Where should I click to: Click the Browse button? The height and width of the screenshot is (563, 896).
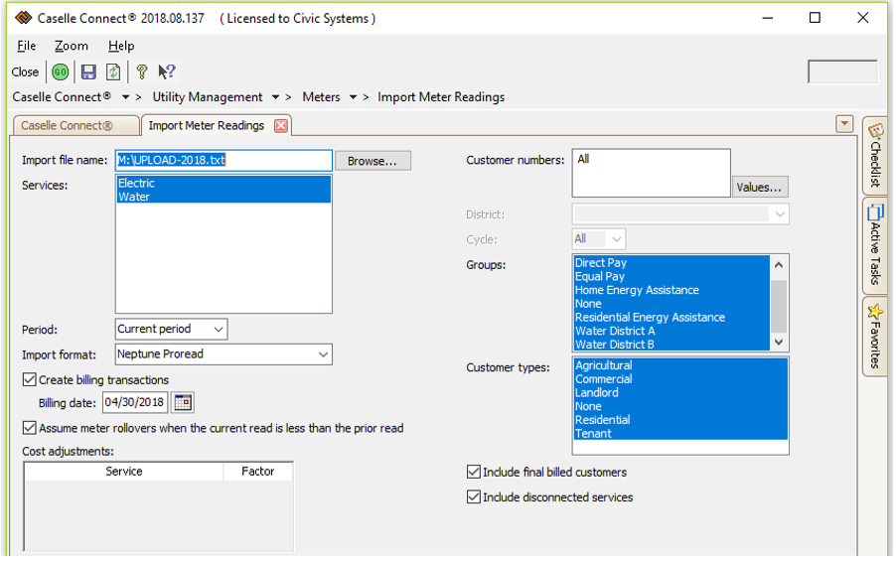pos(373,161)
